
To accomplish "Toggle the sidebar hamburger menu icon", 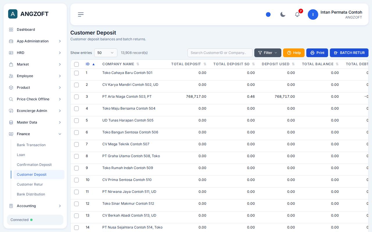I will pos(81,14).
